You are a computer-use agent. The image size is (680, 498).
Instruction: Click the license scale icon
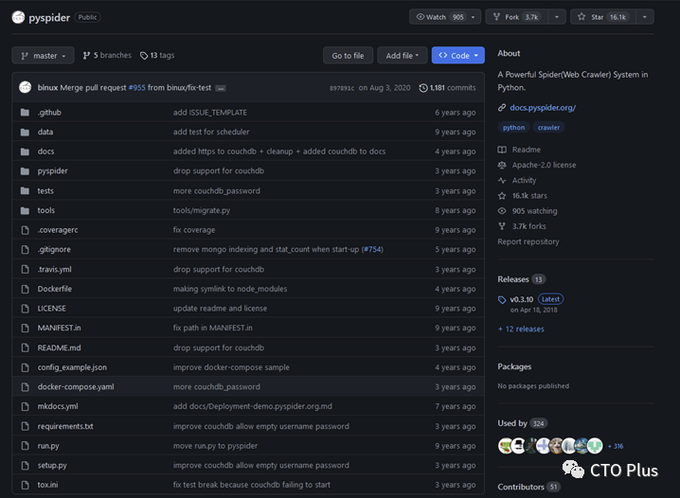[502, 165]
